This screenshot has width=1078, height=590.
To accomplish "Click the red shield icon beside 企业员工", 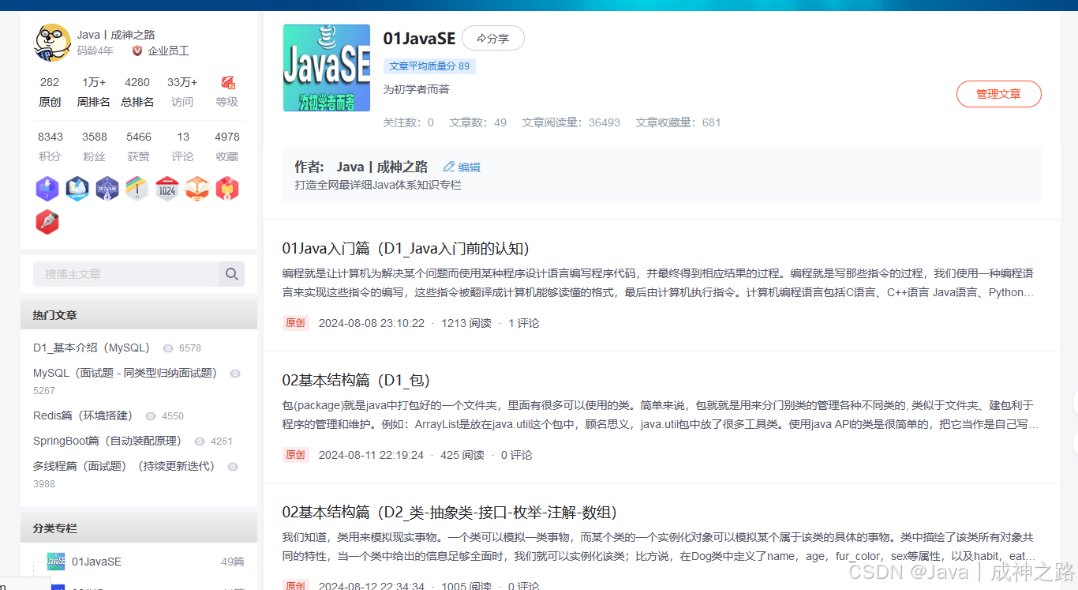I will pos(137,51).
